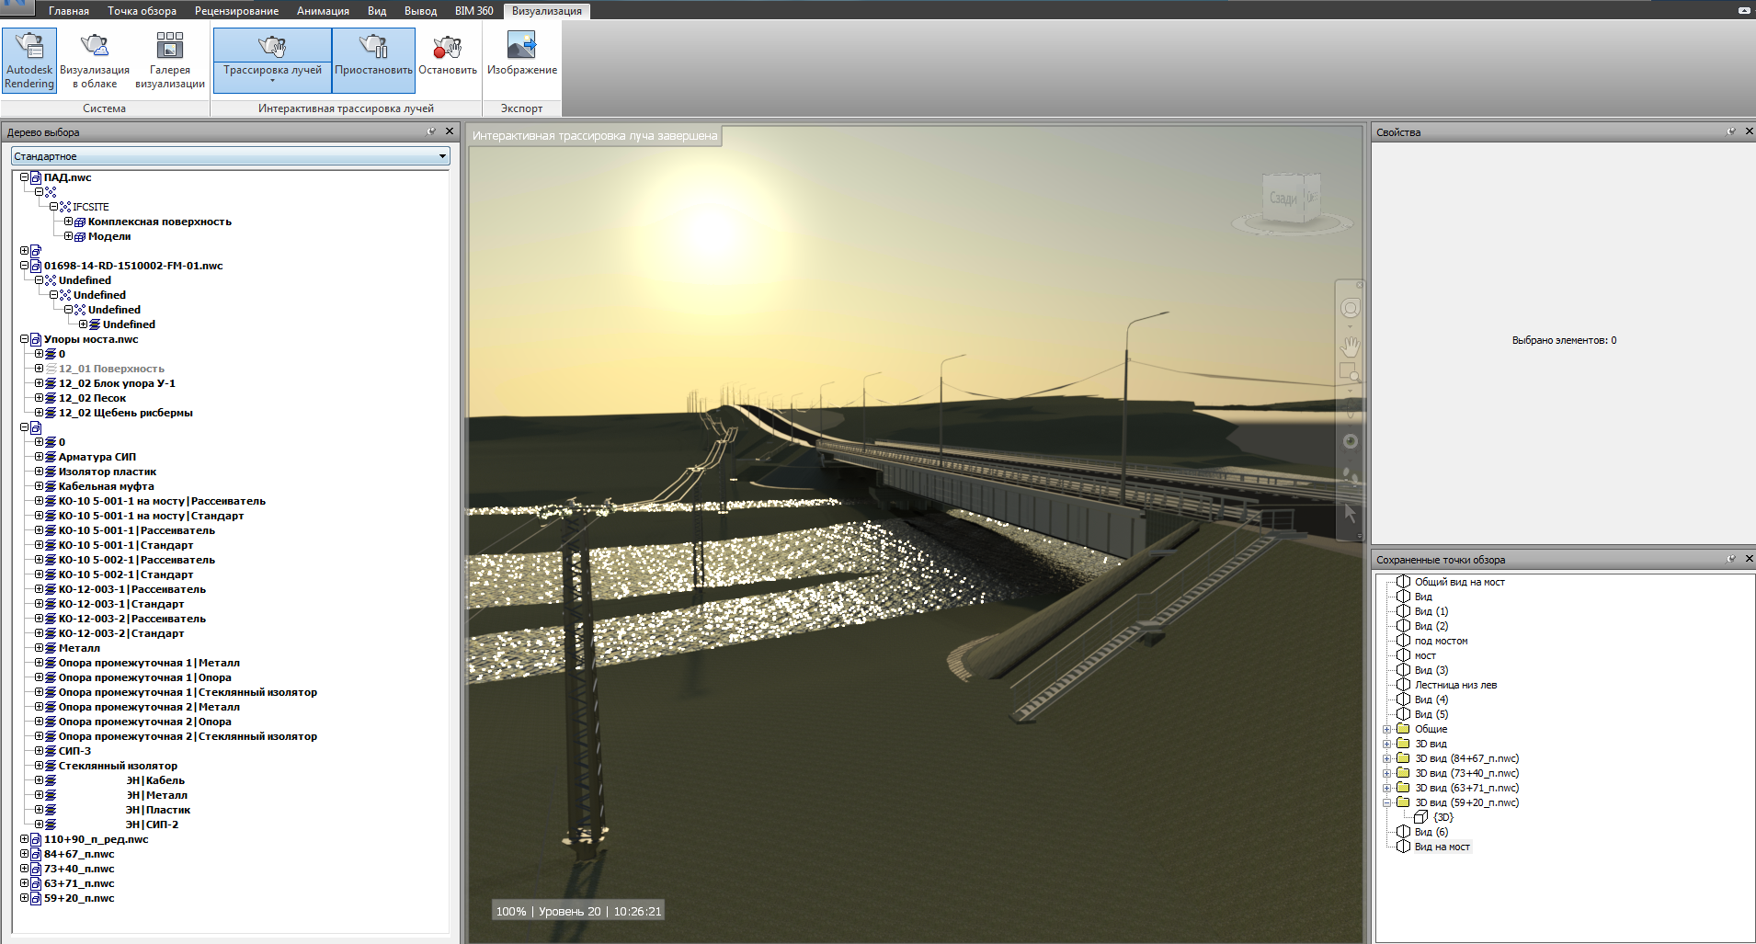The image size is (1756, 944).
Task: Toggle the Трассировка лучей ray trace button
Action: pos(272,53)
